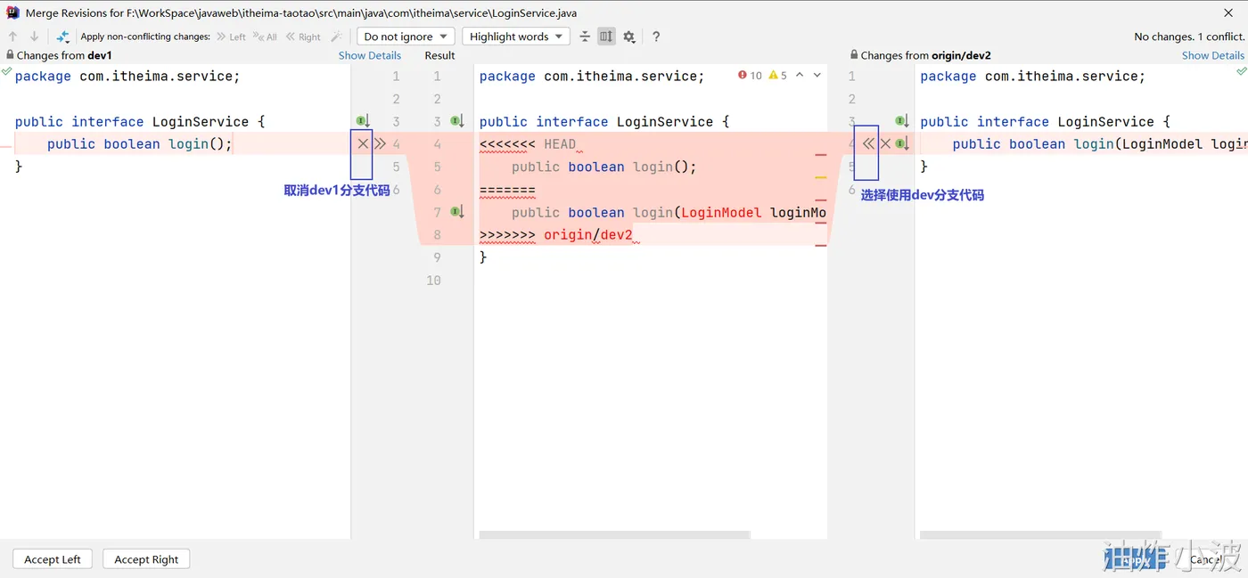Toggle synchronized scrolling
Image resolution: width=1248 pixels, height=578 pixels.
click(606, 37)
